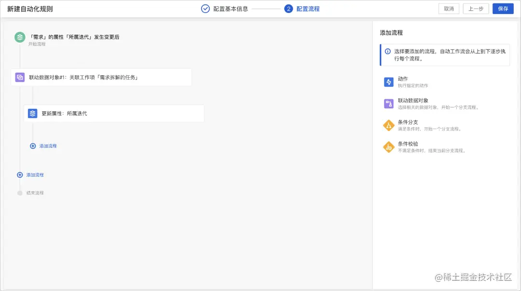Screen dimensions: 521x291
Task: Click the plus icon for outer 添加流程
Action: coord(20,175)
